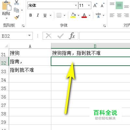
Task: Click the Bottom Align icon
Action: pos(126,6)
